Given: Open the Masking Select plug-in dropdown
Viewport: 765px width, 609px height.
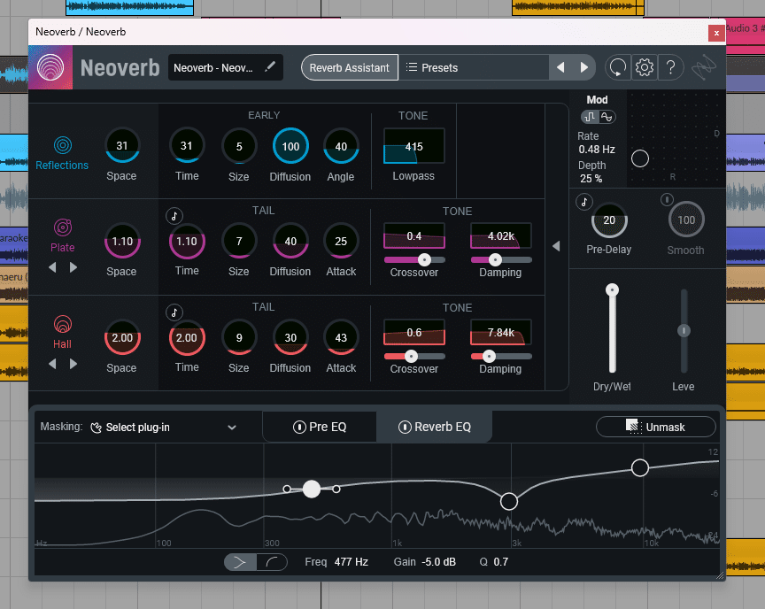Looking at the screenshot, I should pyautogui.click(x=164, y=428).
